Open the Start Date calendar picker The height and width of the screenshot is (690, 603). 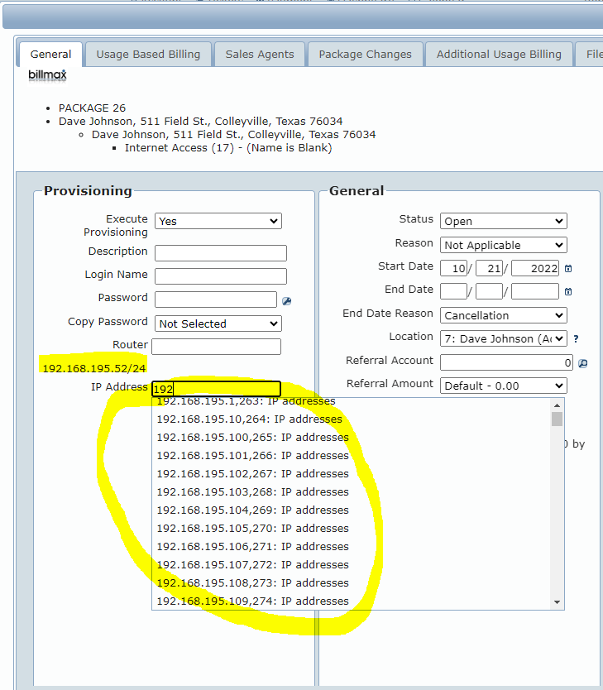point(568,269)
